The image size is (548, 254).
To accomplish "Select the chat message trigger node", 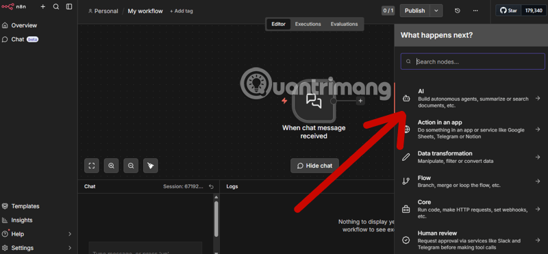I will click(314, 101).
